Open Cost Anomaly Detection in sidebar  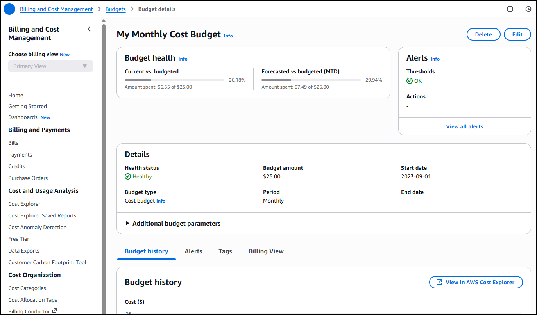tap(38, 227)
